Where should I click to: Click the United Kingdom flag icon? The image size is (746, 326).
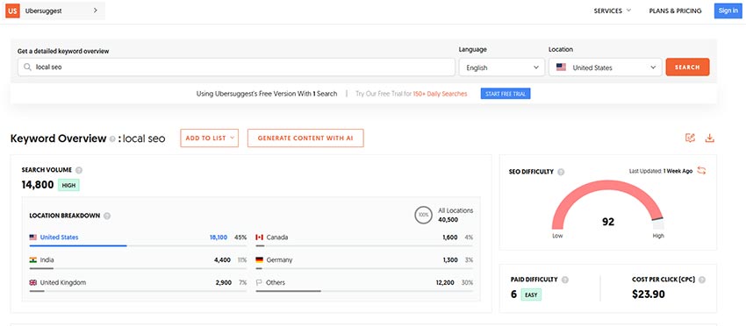click(x=32, y=282)
